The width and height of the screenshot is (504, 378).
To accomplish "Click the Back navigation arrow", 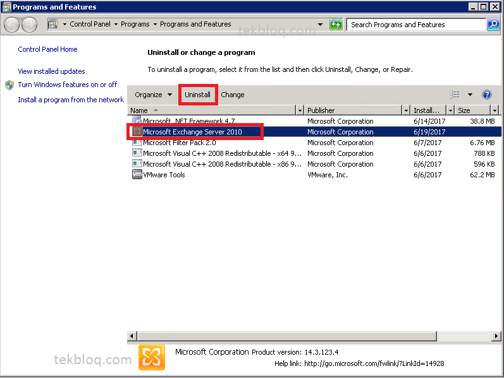I will pyautogui.click(x=12, y=25).
